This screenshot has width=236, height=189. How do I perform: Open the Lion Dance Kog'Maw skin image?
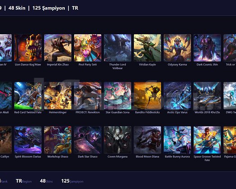(28, 48)
